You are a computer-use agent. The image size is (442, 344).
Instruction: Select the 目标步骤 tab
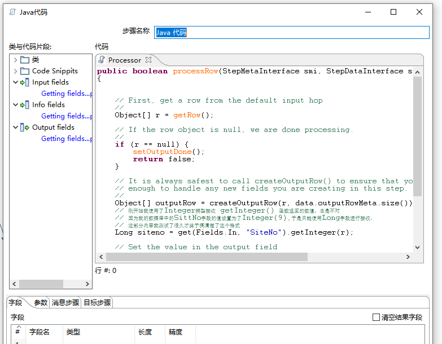pos(97,303)
